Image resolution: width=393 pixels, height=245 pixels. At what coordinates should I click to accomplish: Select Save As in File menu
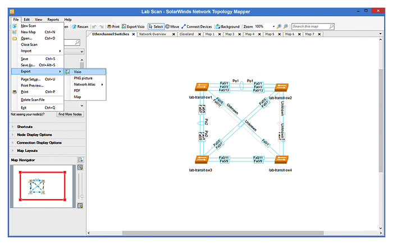[x=38, y=65]
